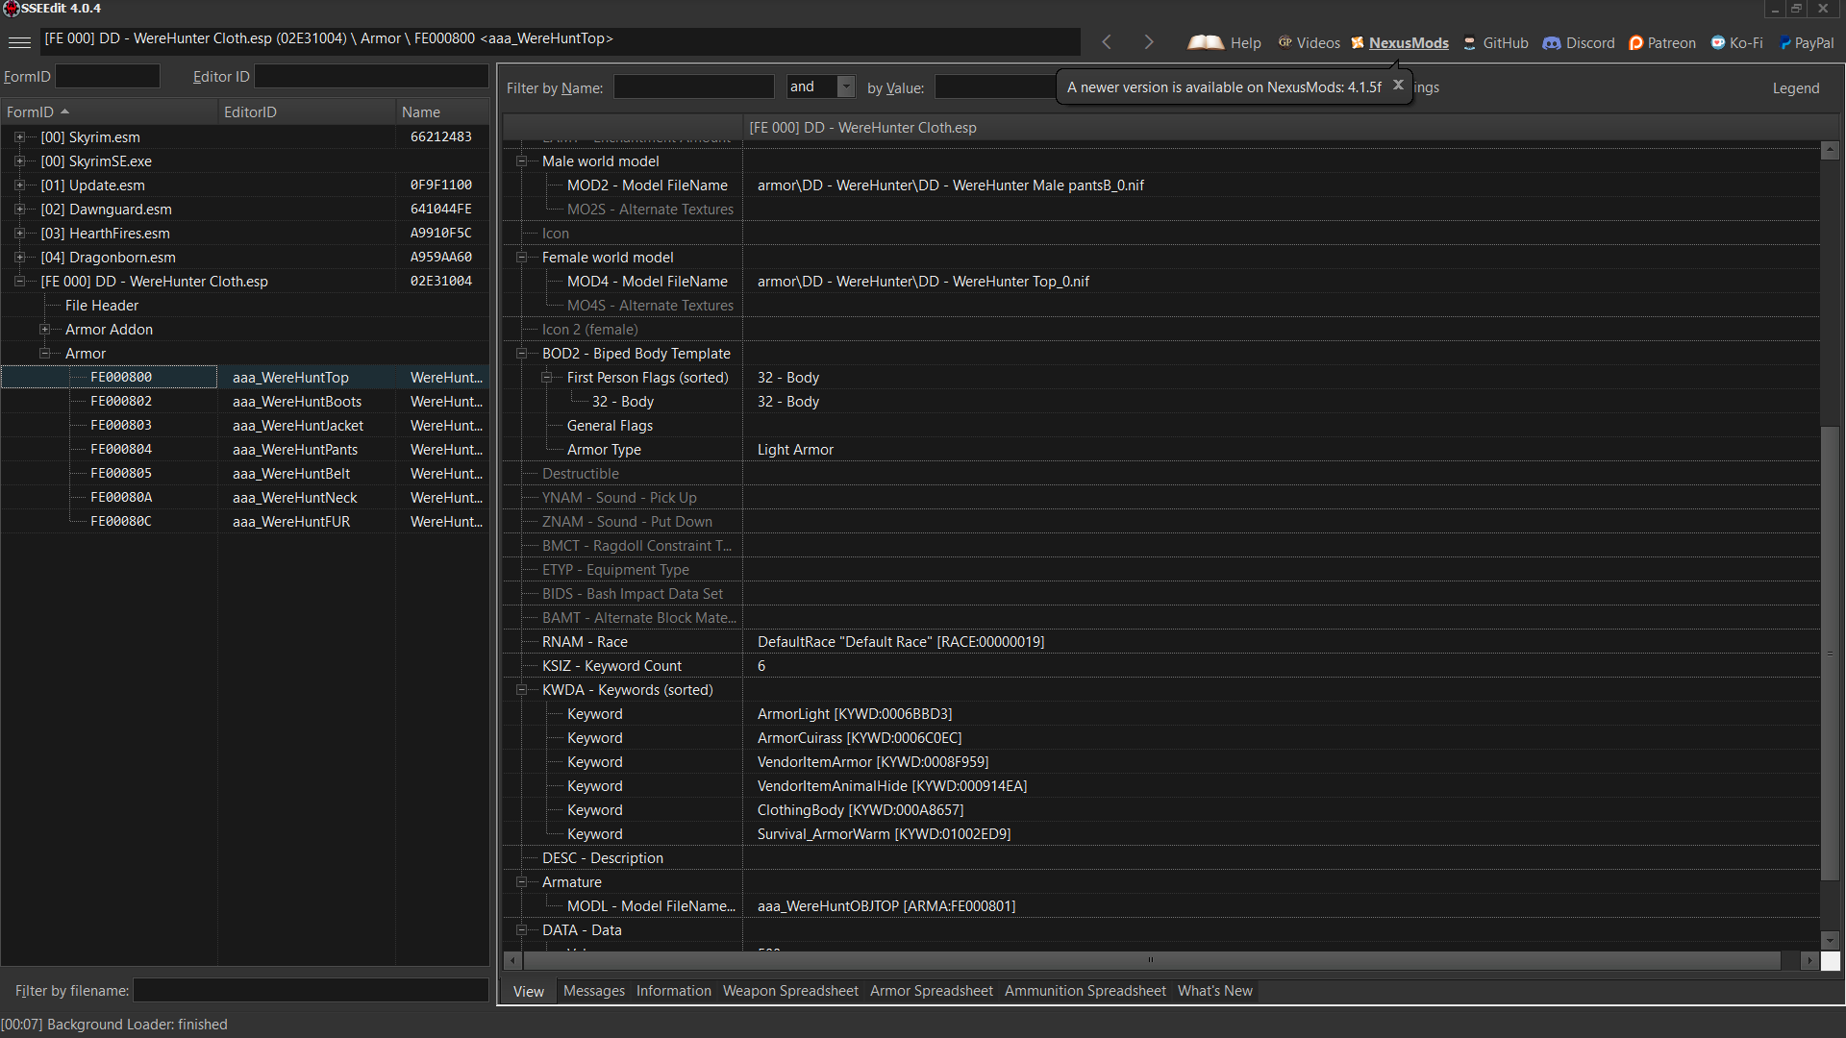Screen dimensions: 1846x1038
Task: Collapse DD - WereHunter Cloth.esp node
Action: (x=19, y=281)
